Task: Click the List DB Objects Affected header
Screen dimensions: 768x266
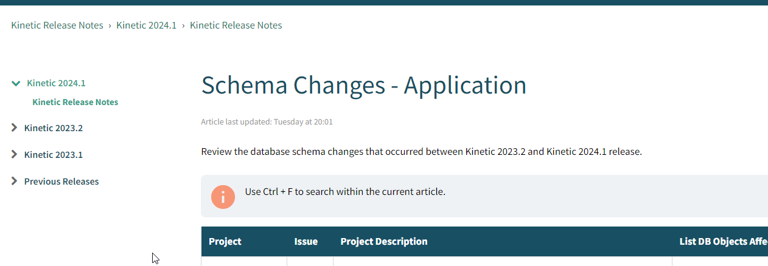Action: (x=724, y=242)
